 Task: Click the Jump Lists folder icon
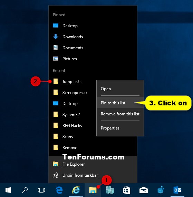(x=56, y=81)
